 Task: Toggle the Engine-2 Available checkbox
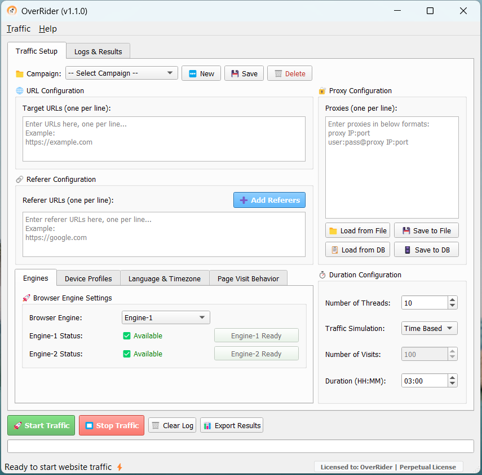[127, 354]
